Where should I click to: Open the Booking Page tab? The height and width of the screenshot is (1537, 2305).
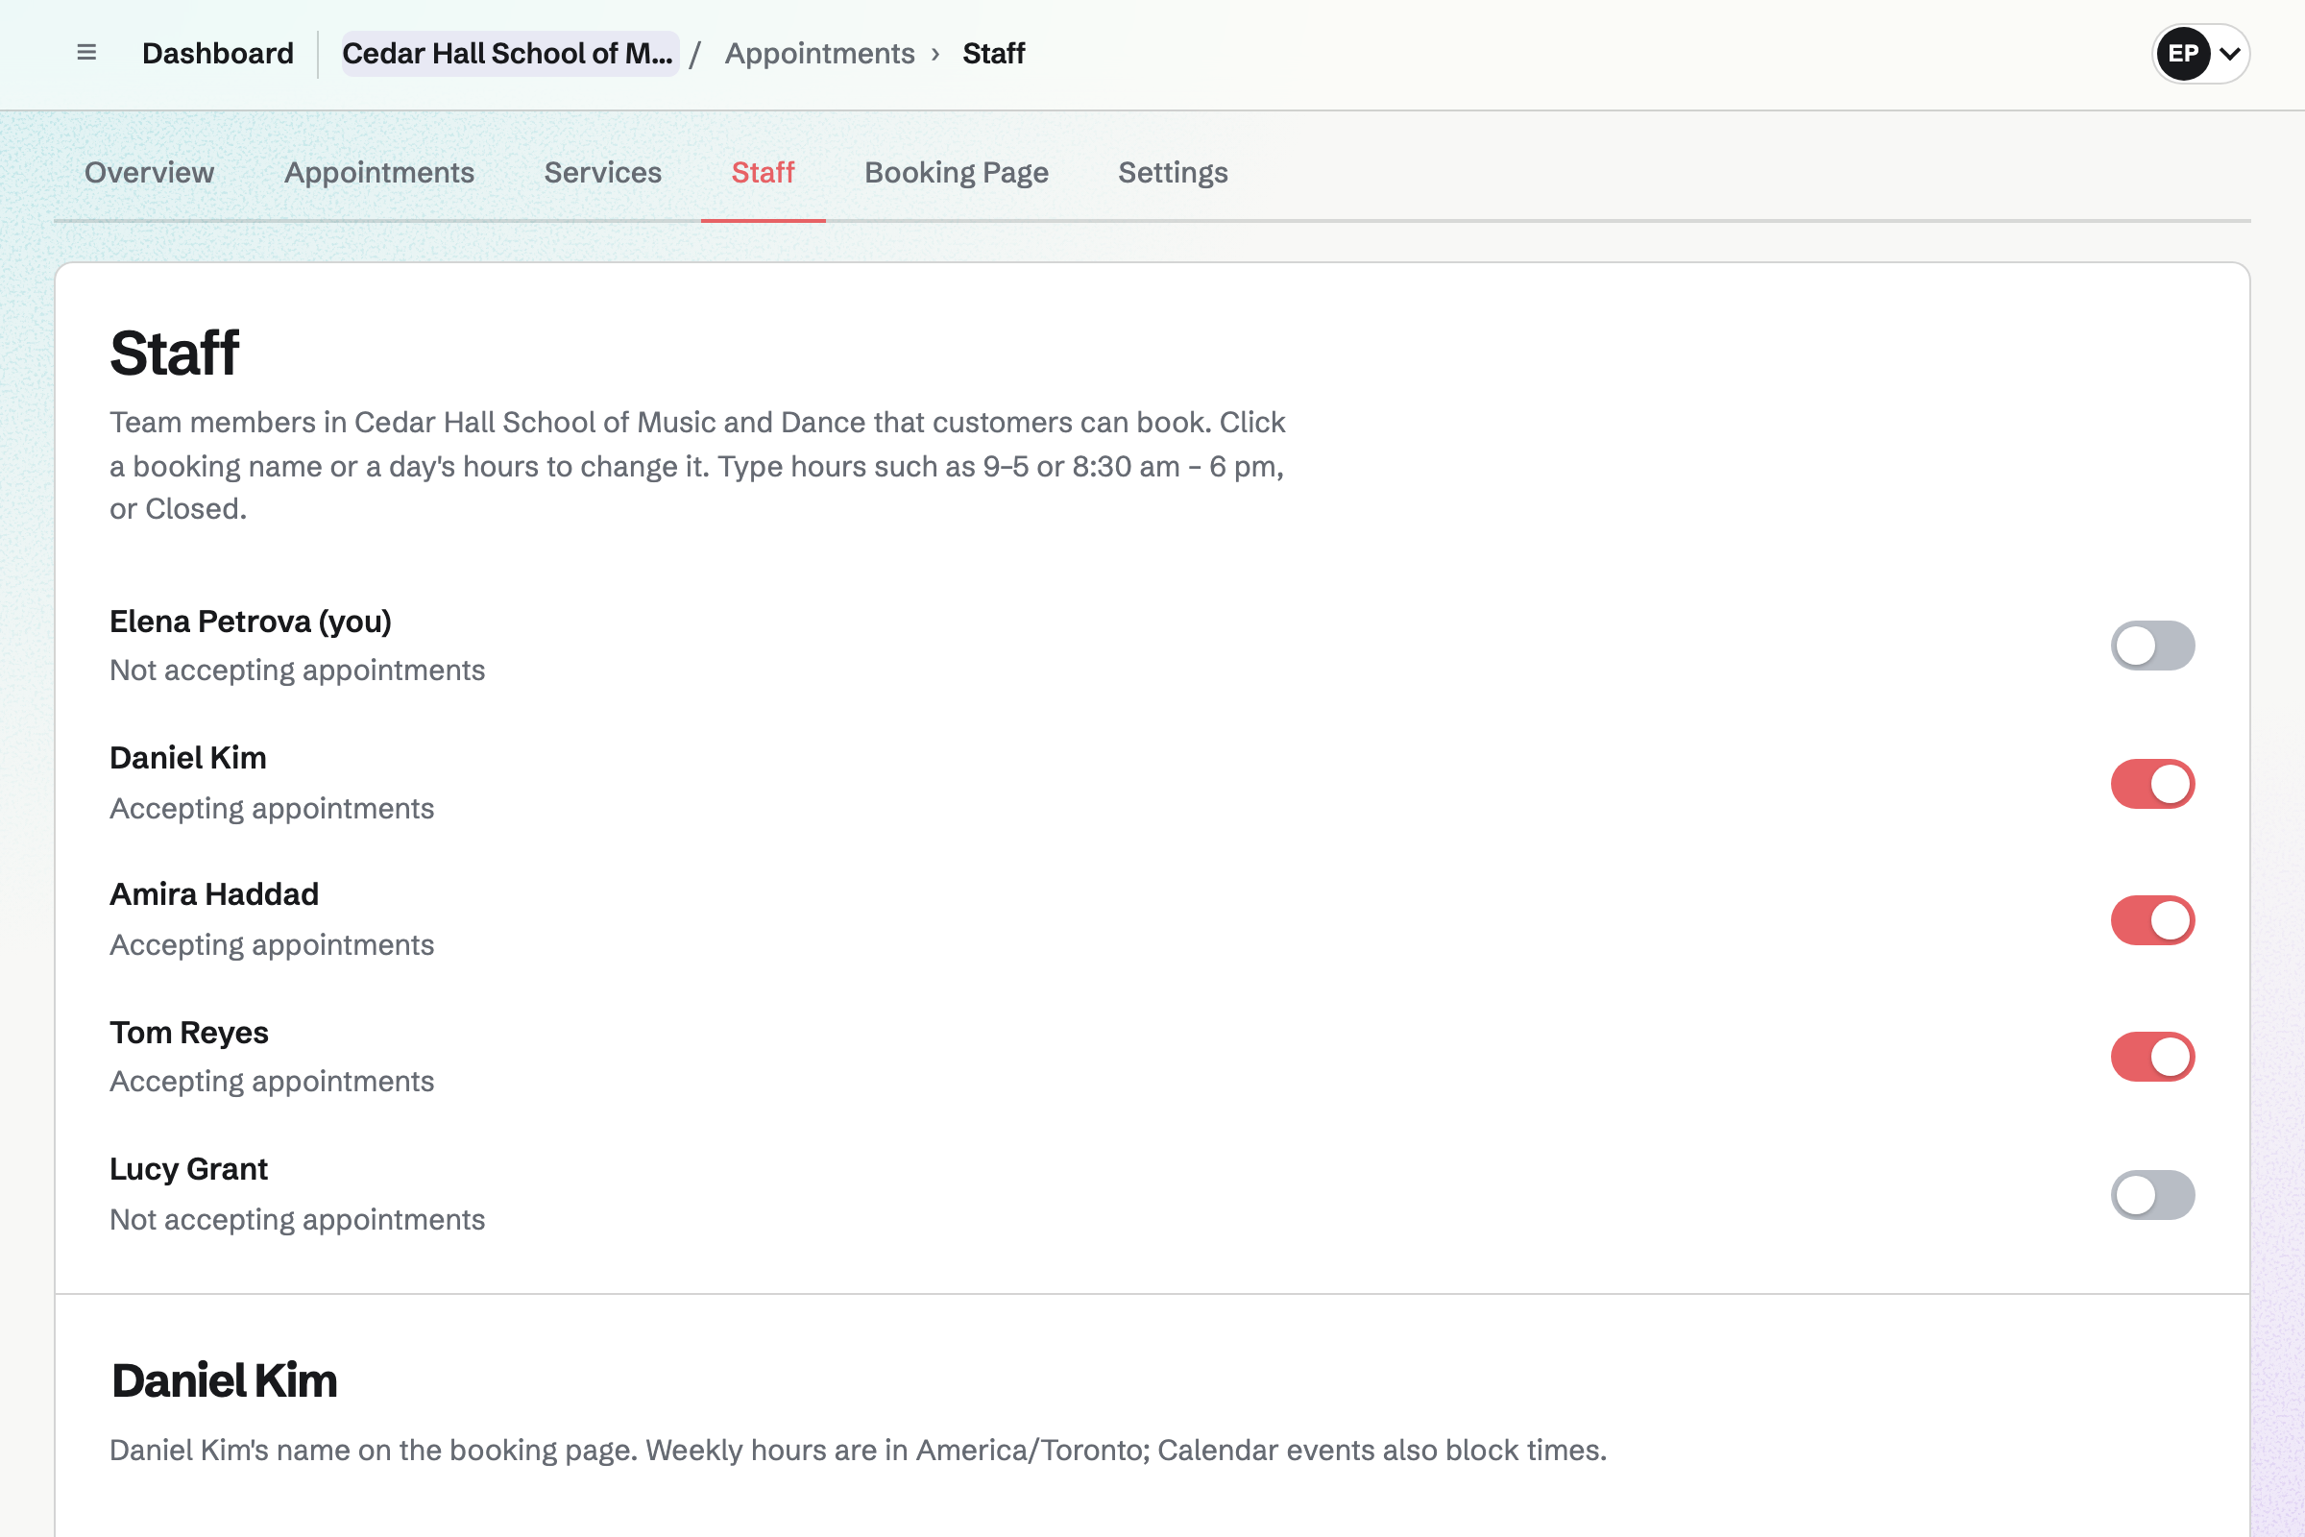point(957,173)
